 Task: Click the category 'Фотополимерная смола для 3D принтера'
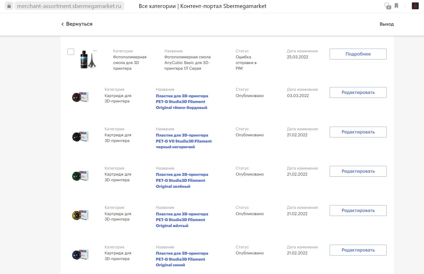click(130, 63)
